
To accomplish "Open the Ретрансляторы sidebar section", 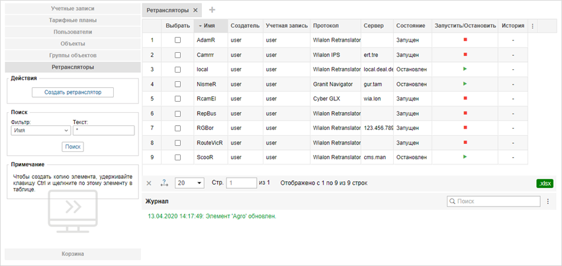I will pos(73,67).
